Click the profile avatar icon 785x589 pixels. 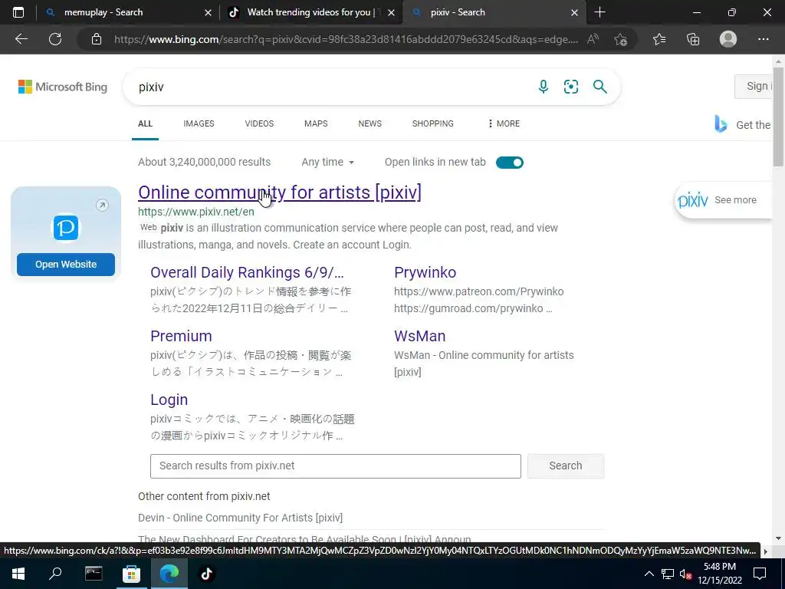point(728,39)
